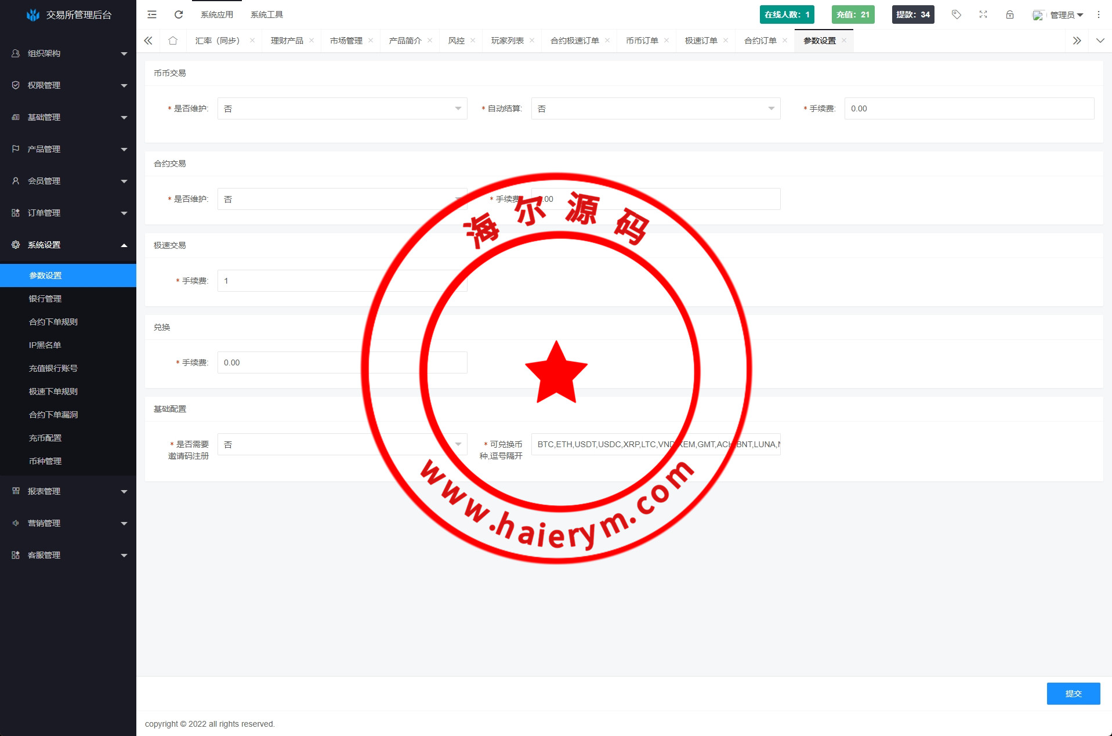Viewport: 1112px width, 736px height.
Task: Open the 自动结算 dropdown
Action: [655, 108]
